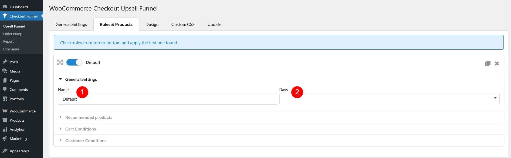Click the Analytics bar chart icon
The image size is (511, 158).
click(5, 129)
